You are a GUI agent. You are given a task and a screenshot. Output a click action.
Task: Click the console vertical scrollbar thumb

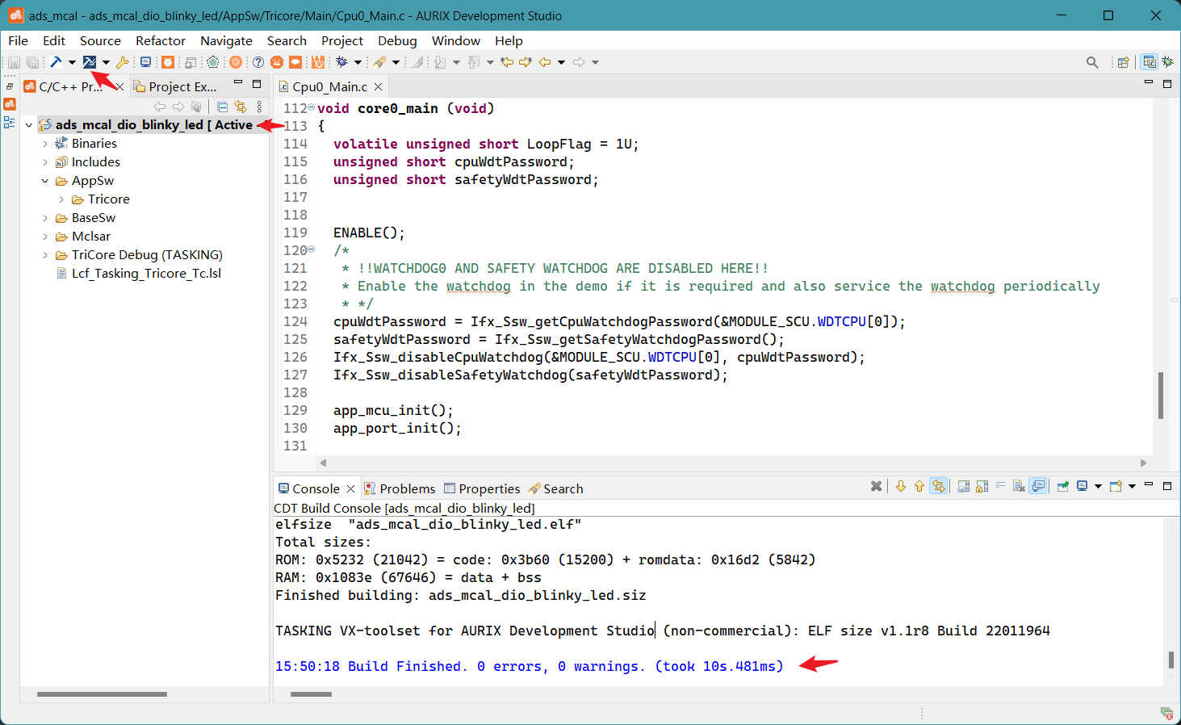click(1171, 660)
